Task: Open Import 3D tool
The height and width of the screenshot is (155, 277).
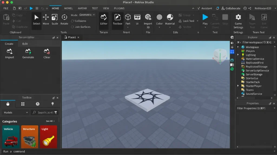Action: 148,21
